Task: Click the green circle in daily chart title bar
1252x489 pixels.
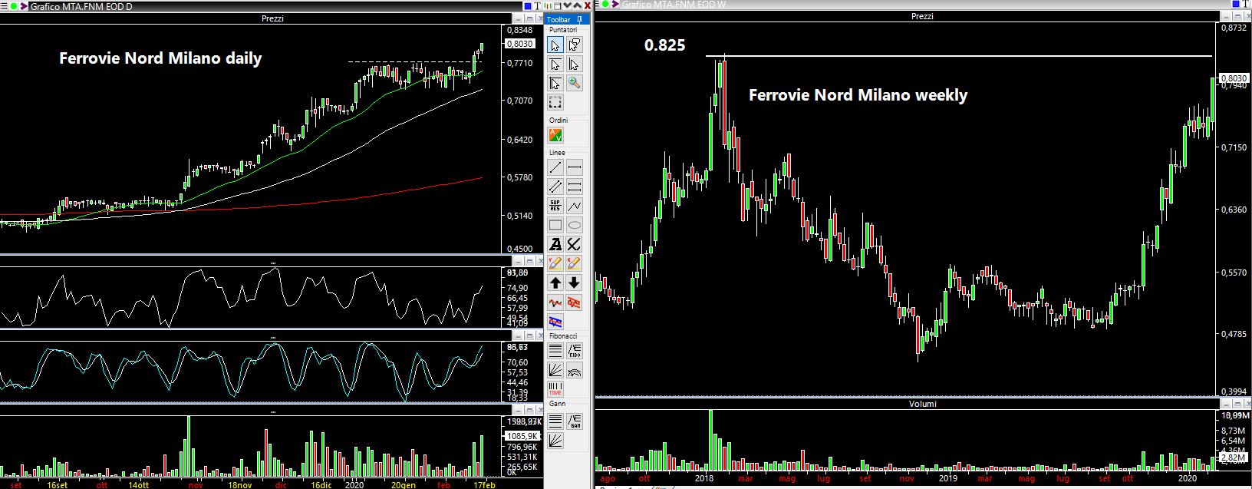Action: (14, 5)
